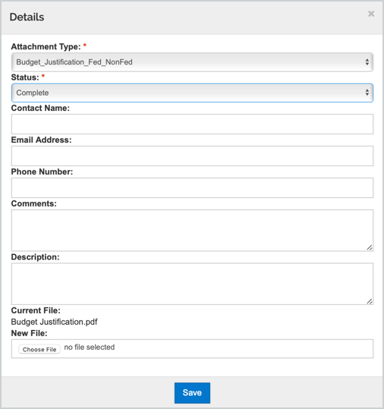Open the Attachment Type dropdown
This screenshot has height=409, width=384.
[192, 62]
